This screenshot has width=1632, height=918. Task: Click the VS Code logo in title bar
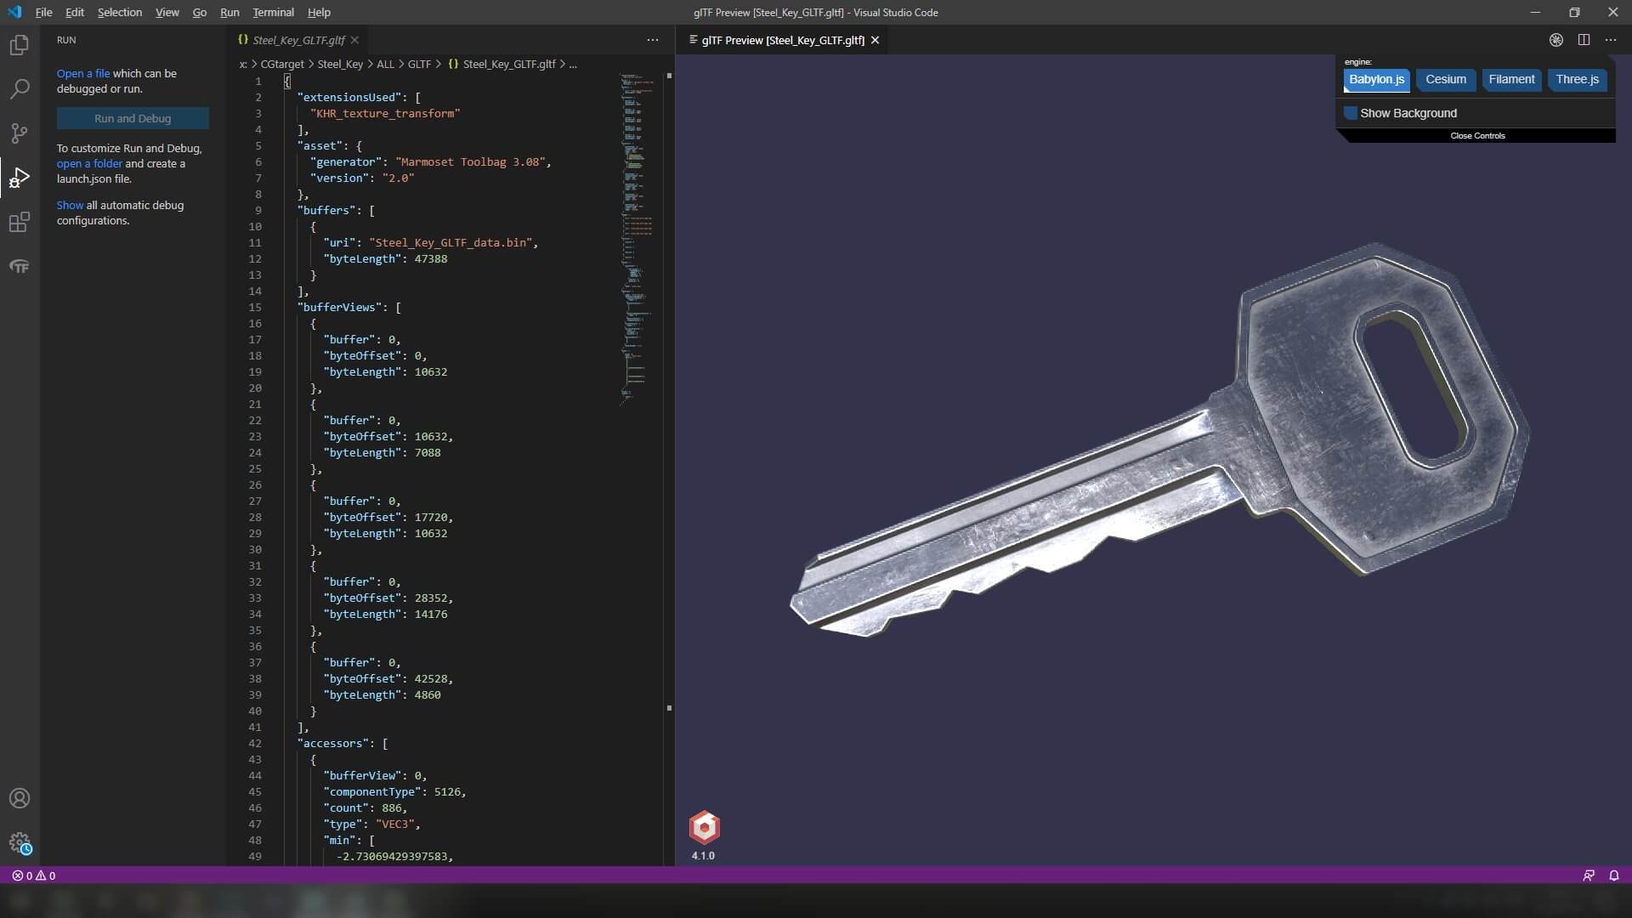coord(14,12)
